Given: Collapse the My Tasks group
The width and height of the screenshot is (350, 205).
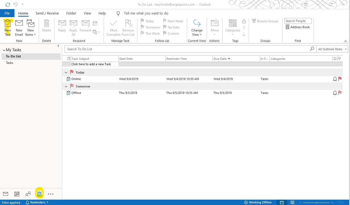Looking at the screenshot, I should [x=4, y=50].
